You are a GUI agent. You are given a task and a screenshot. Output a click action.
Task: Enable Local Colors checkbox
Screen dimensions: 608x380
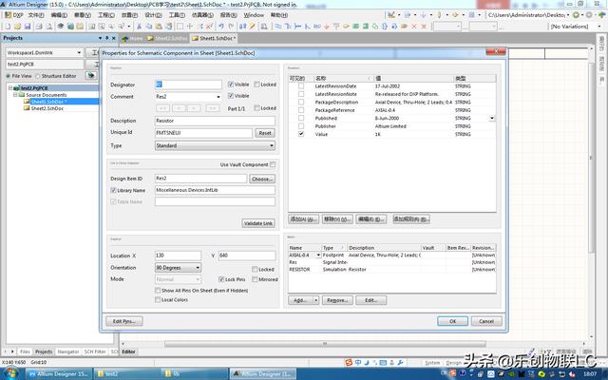158,300
